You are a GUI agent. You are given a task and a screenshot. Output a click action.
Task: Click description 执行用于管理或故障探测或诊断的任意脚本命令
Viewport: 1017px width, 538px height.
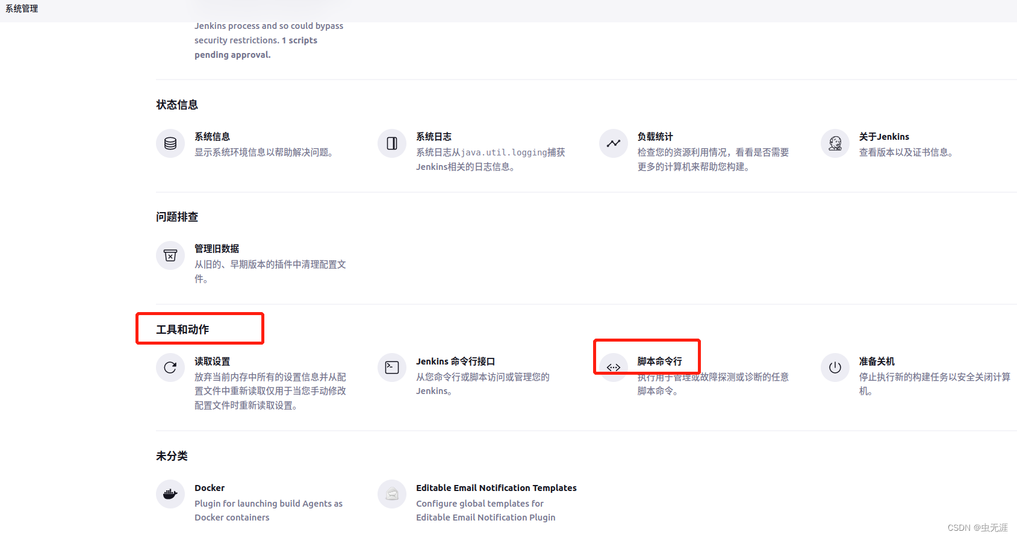point(713,384)
